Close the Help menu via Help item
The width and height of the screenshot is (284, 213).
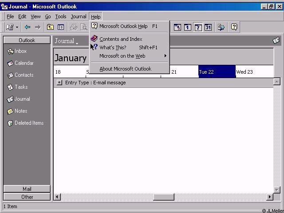(96, 17)
